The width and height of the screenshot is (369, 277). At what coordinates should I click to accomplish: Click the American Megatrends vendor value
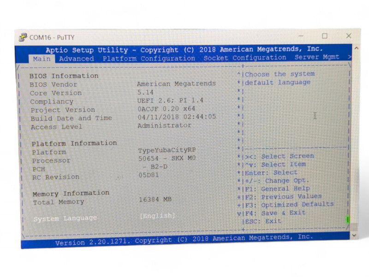coord(176,83)
